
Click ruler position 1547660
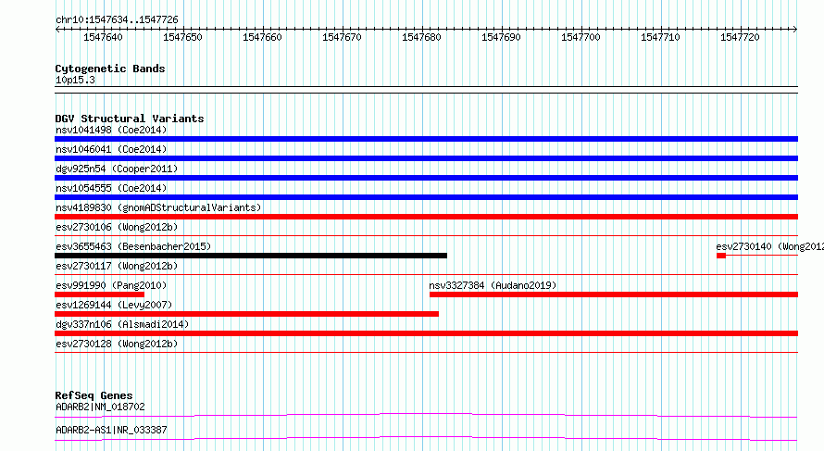(262, 37)
